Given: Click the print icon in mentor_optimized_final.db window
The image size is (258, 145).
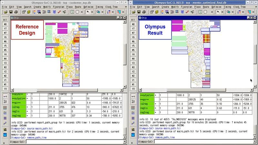Looking at the screenshot, I should pyautogui.click(x=144, y=12).
